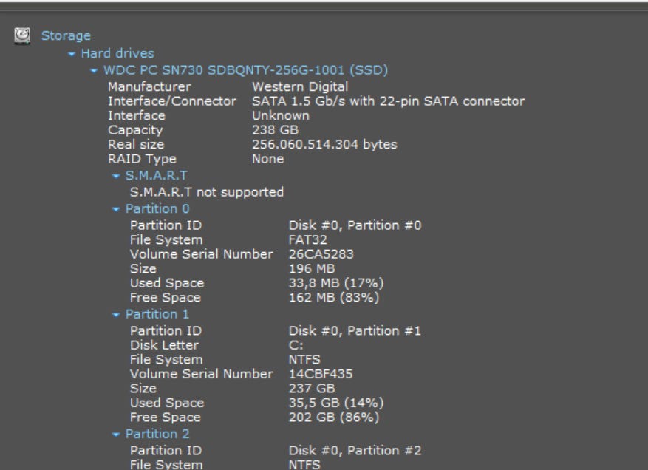The image size is (648, 470).
Task: Collapse the S.M.A.R.T section arrow
Action: [116, 176]
